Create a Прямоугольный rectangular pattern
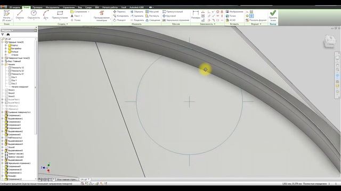 click(x=173, y=12)
